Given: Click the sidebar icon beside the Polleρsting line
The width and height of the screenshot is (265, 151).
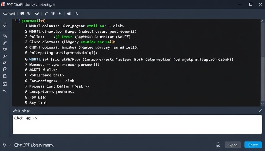Looking at the screenshot, I should (x=5, y=56).
